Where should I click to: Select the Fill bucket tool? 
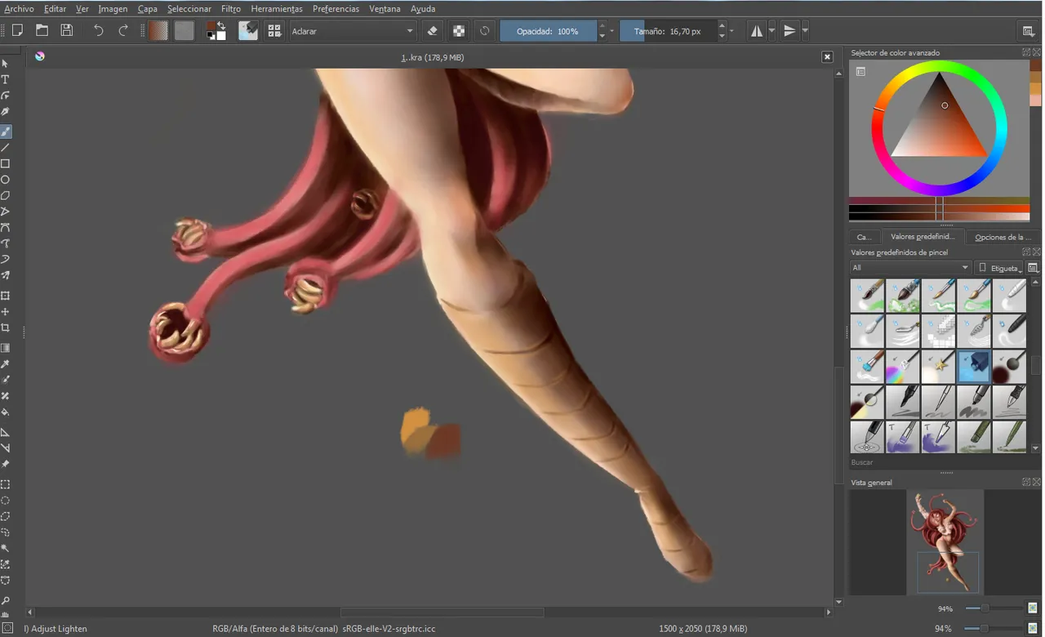(x=5, y=412)
